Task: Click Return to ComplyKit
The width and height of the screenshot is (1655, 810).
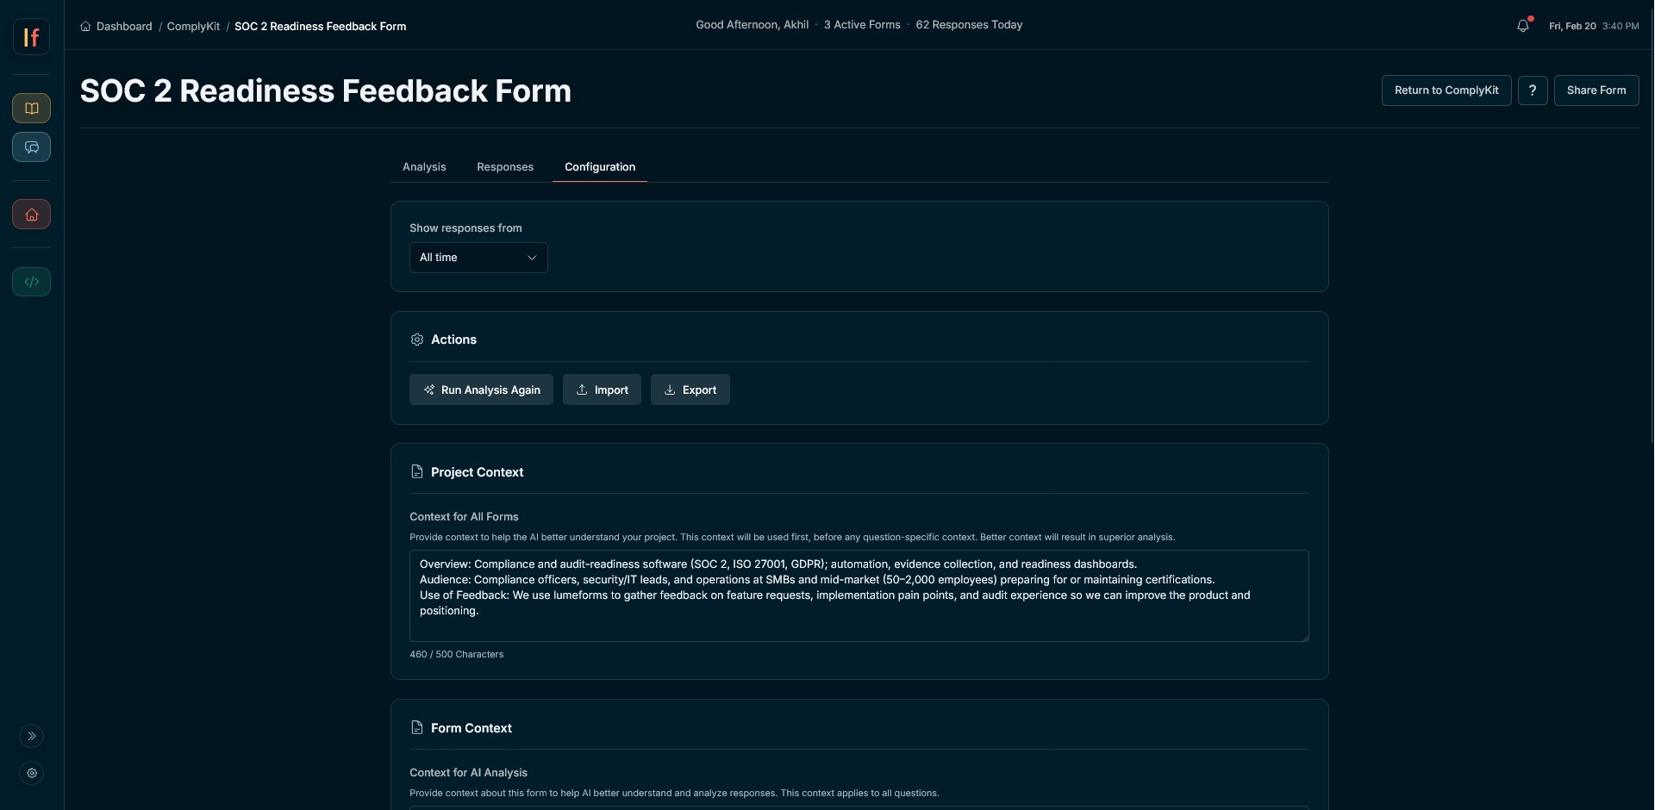Action: pos(1446,90)
